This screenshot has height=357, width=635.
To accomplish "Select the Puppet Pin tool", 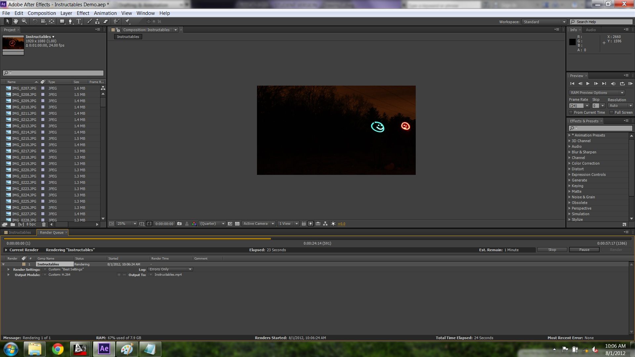I will click(x=127, y=21).
